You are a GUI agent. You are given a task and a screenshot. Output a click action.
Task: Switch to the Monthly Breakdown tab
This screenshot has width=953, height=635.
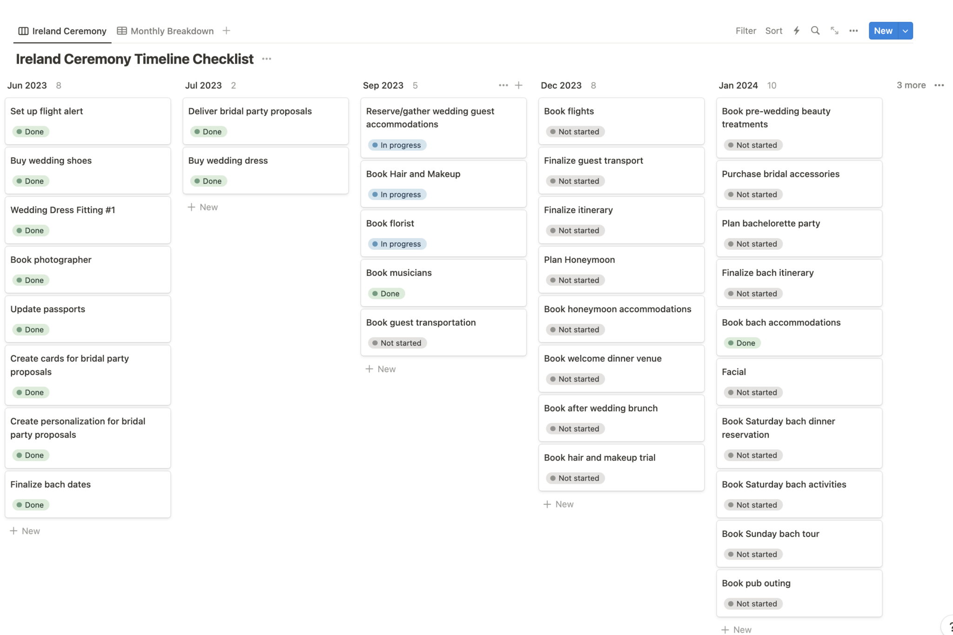tap(171, 31)
